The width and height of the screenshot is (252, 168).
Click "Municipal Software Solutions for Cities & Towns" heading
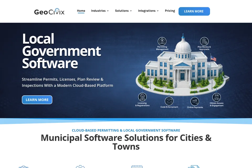(126, 142)
